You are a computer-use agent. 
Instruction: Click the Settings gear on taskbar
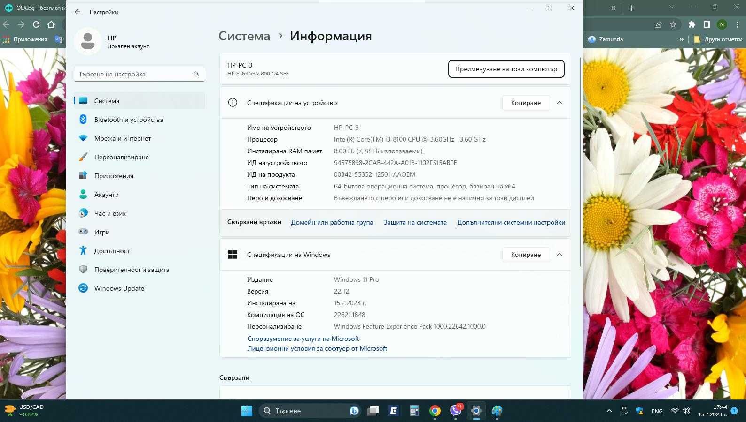(x=476, y=411)
